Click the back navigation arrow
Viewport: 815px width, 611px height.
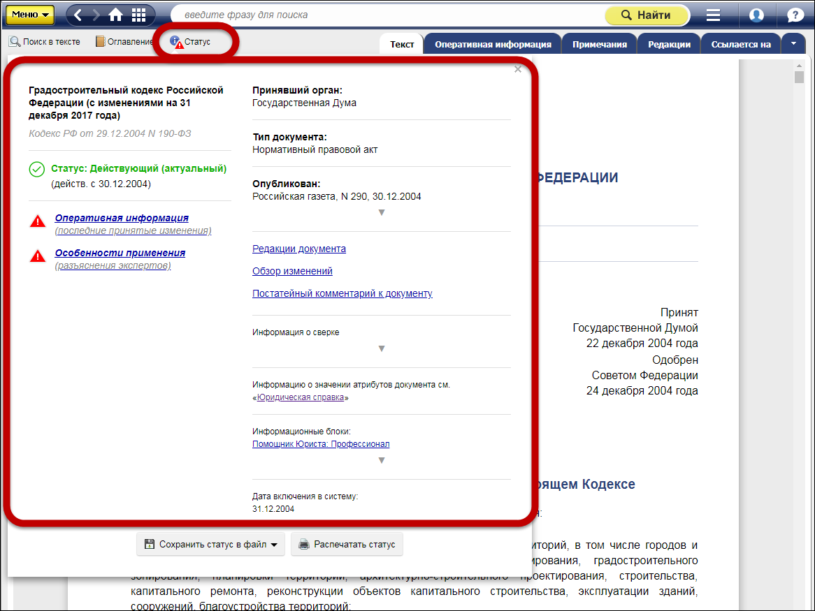tap(78, 15)
